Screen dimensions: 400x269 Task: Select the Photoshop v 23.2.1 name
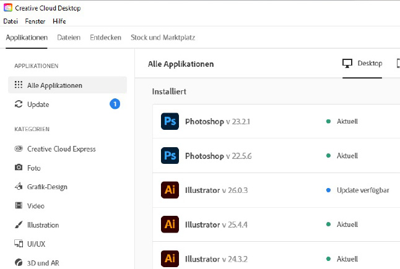tap(217, 121)
